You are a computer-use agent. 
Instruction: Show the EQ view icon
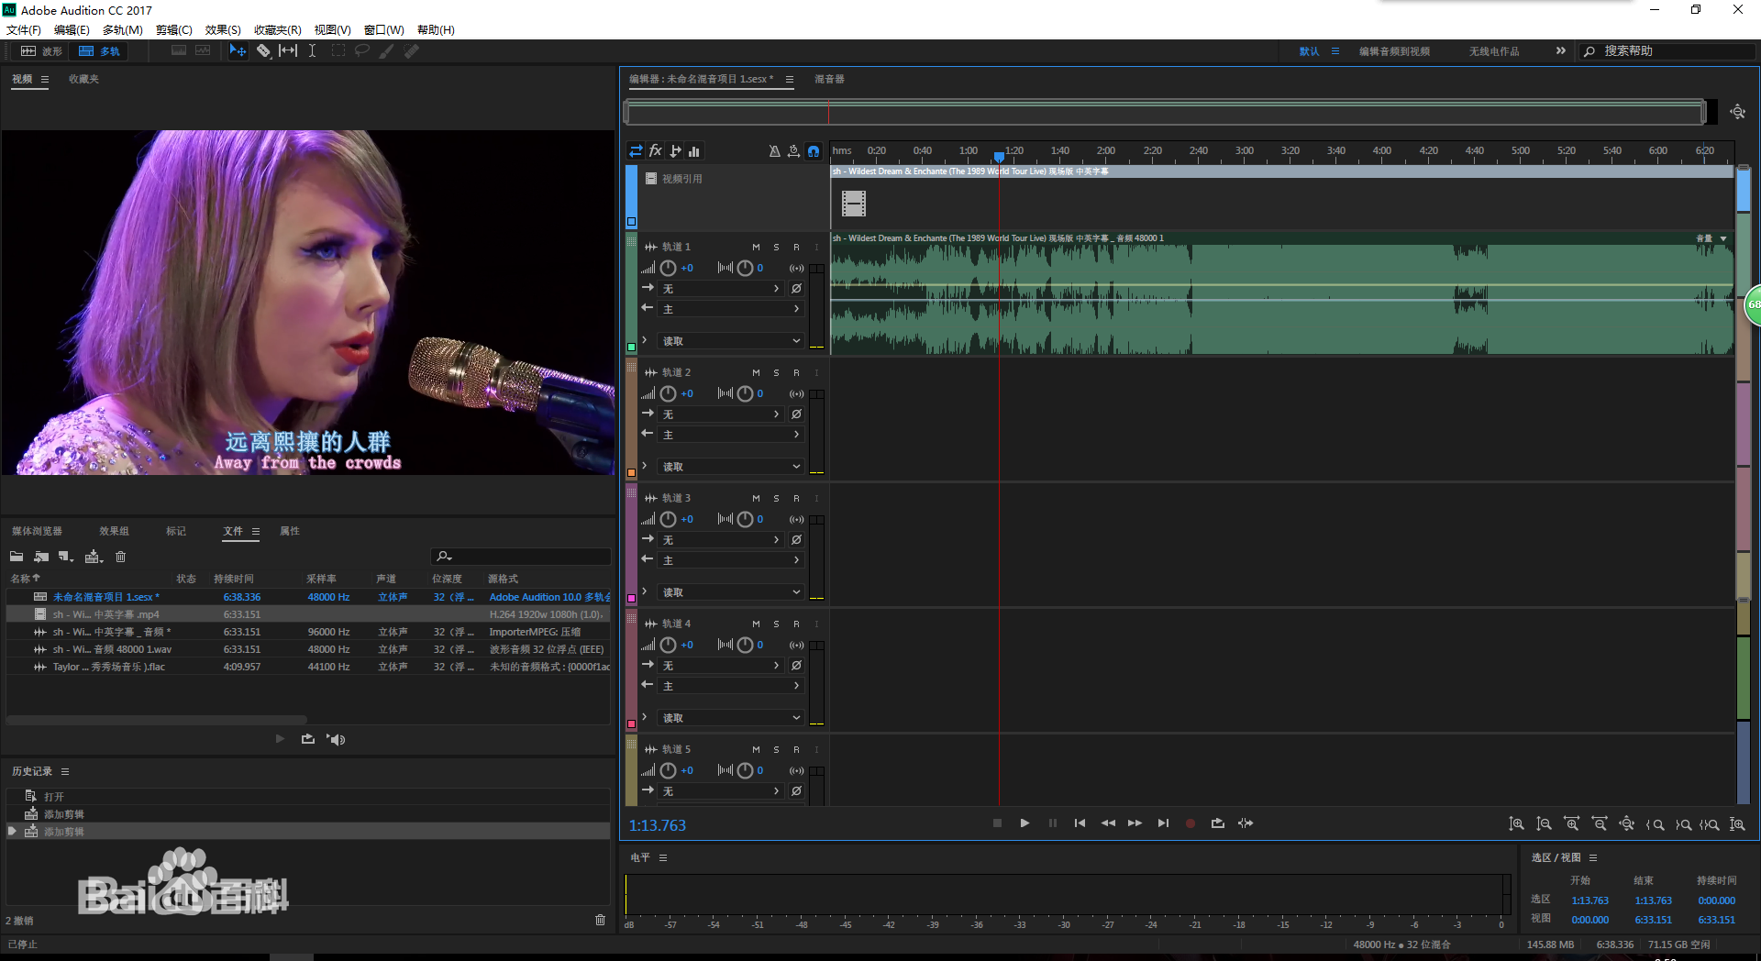(x=694, y=151)
